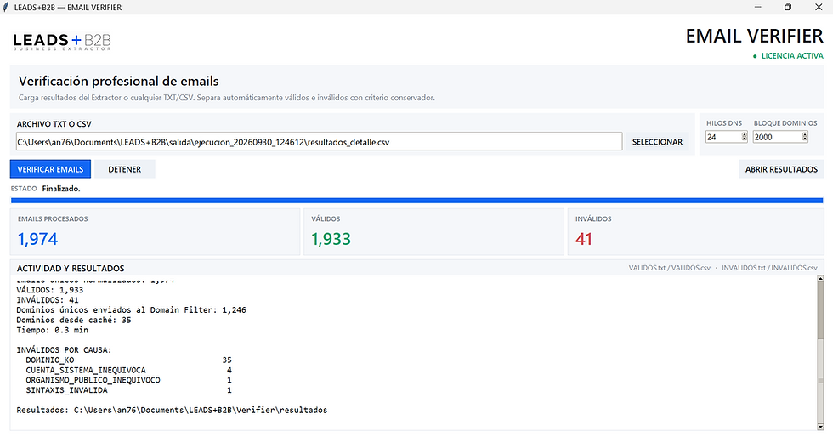Click the green LICENCIA ACTIVA indicator dot

click(755, 56)
